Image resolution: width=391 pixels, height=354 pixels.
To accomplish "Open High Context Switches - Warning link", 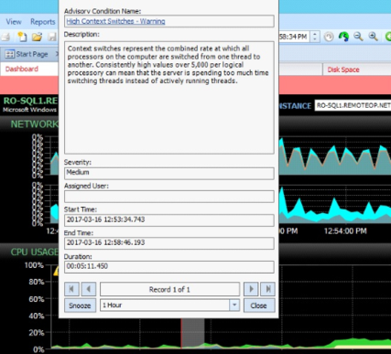I will [x=115, y=21].
